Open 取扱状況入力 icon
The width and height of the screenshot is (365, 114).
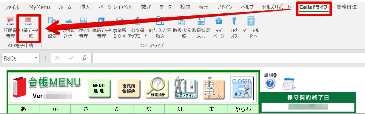(x=201, y=28)
